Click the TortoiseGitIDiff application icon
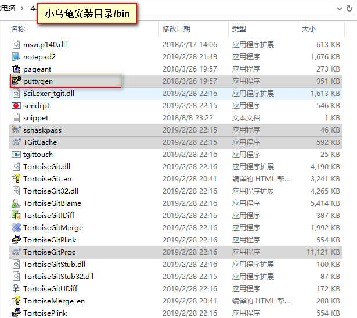 click(16, 215)
